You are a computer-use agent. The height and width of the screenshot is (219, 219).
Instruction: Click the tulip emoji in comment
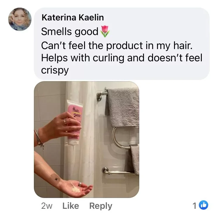pos(105,31)
